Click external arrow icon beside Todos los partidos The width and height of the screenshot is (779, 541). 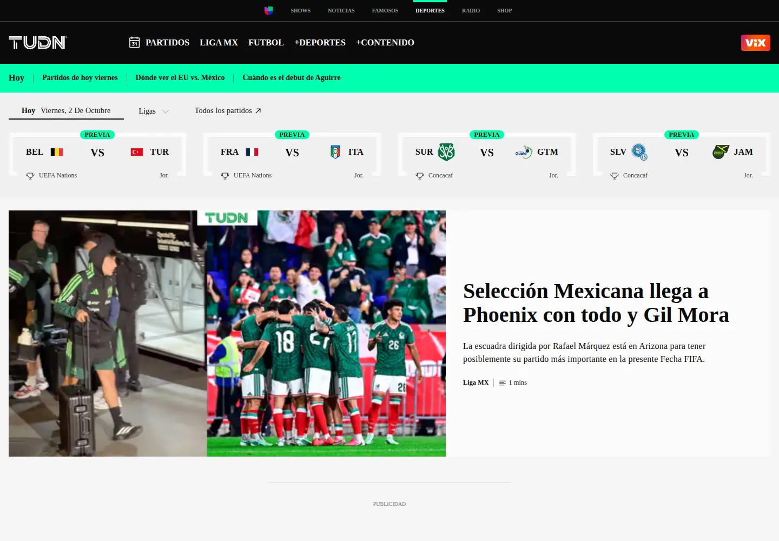coord(258,111)
